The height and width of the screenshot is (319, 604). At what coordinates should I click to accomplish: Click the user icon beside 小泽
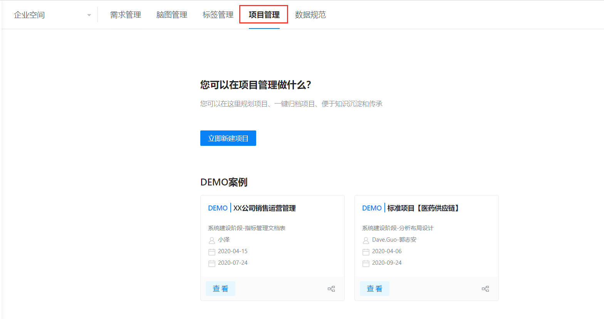pyautogui.click(x=212, y=240)
